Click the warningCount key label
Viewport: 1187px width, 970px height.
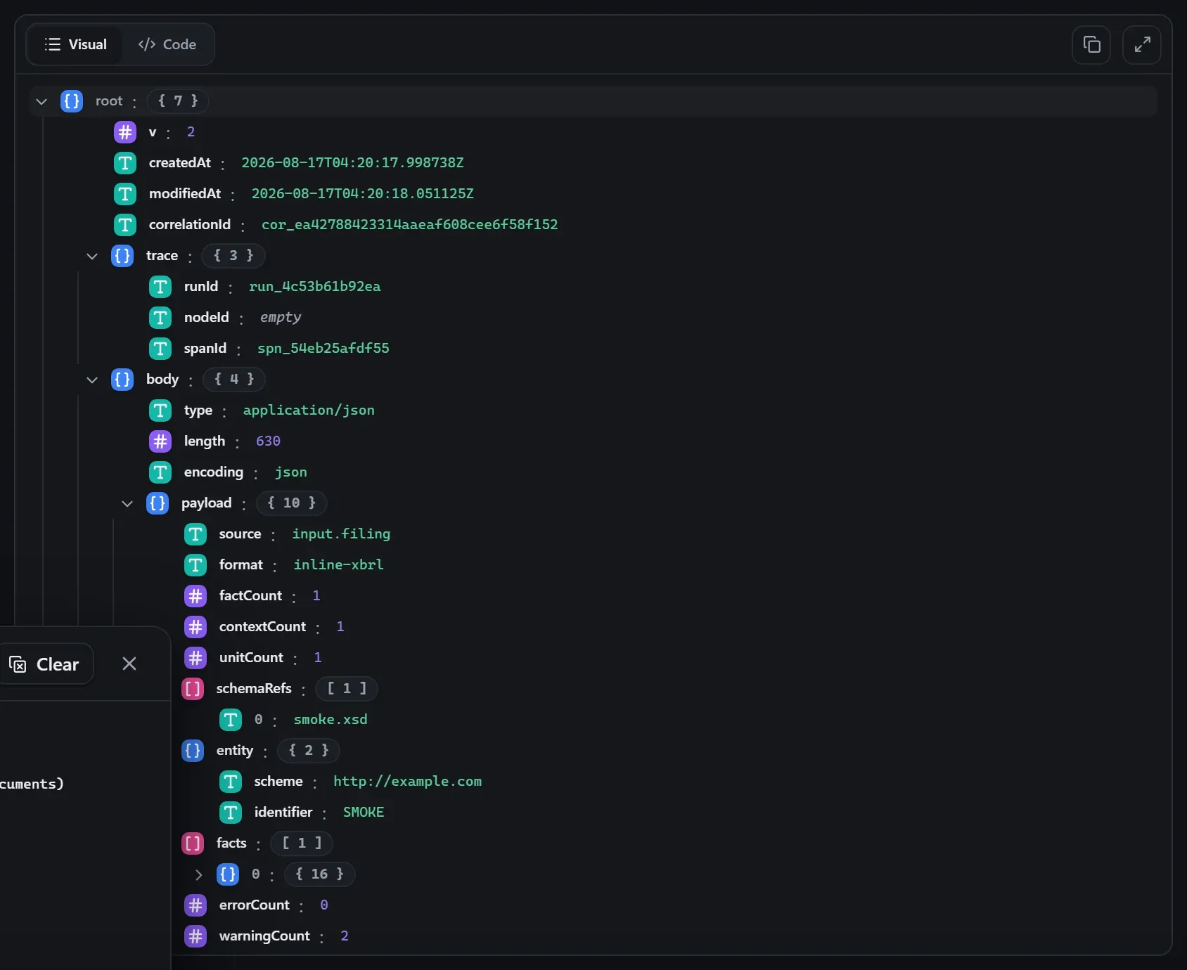[264, 936]
